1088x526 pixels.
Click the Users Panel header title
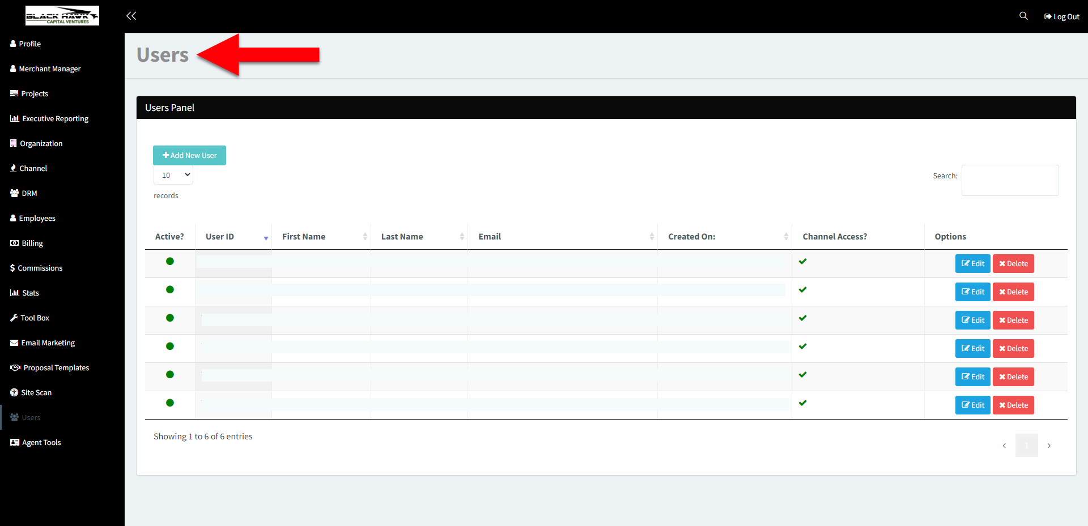169,108
